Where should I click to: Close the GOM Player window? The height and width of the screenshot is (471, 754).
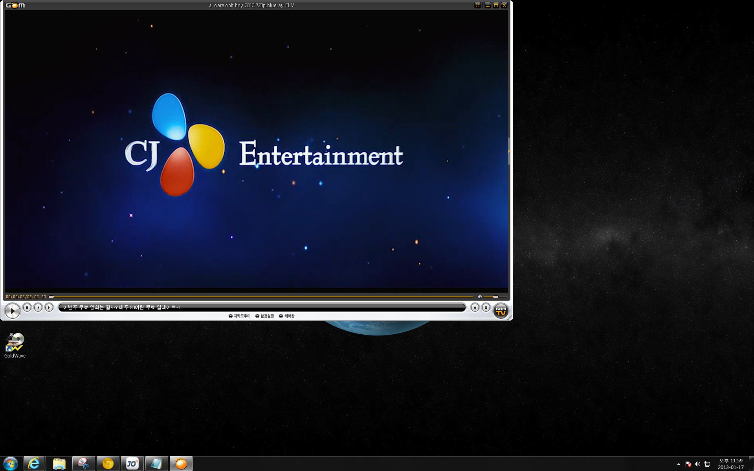(505, 5)
